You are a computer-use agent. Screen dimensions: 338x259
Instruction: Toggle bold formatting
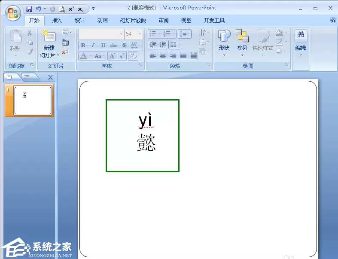click(x=83, y=45)
